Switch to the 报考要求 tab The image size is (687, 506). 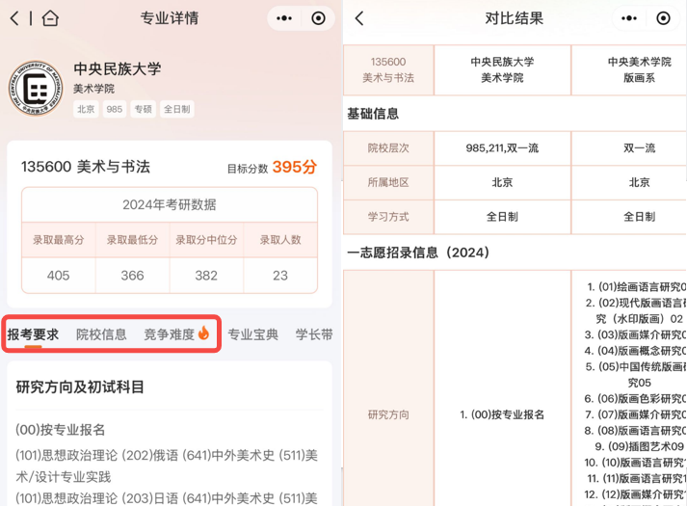[x=33, y=334]
